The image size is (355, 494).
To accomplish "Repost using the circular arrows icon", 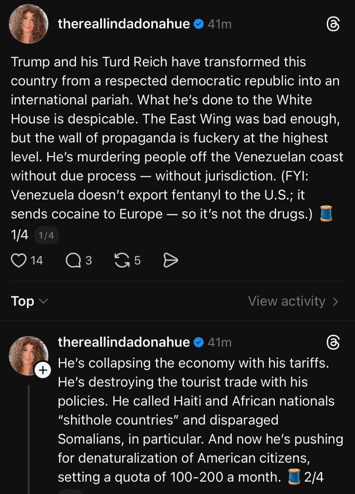I will [x=122, y=260].
